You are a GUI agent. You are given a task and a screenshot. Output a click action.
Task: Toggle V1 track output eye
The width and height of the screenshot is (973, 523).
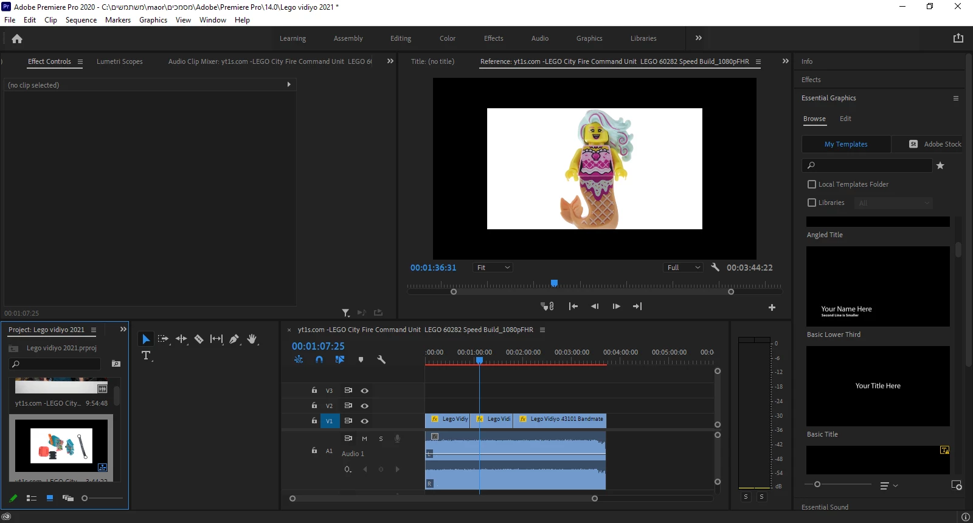click(365, 421)
